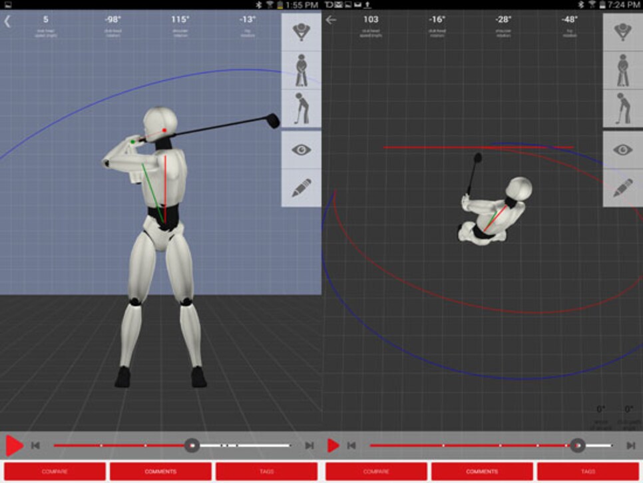643x483 pixels.
Task: Toggle the eye visibility icon on left screen
Action: 301,150
